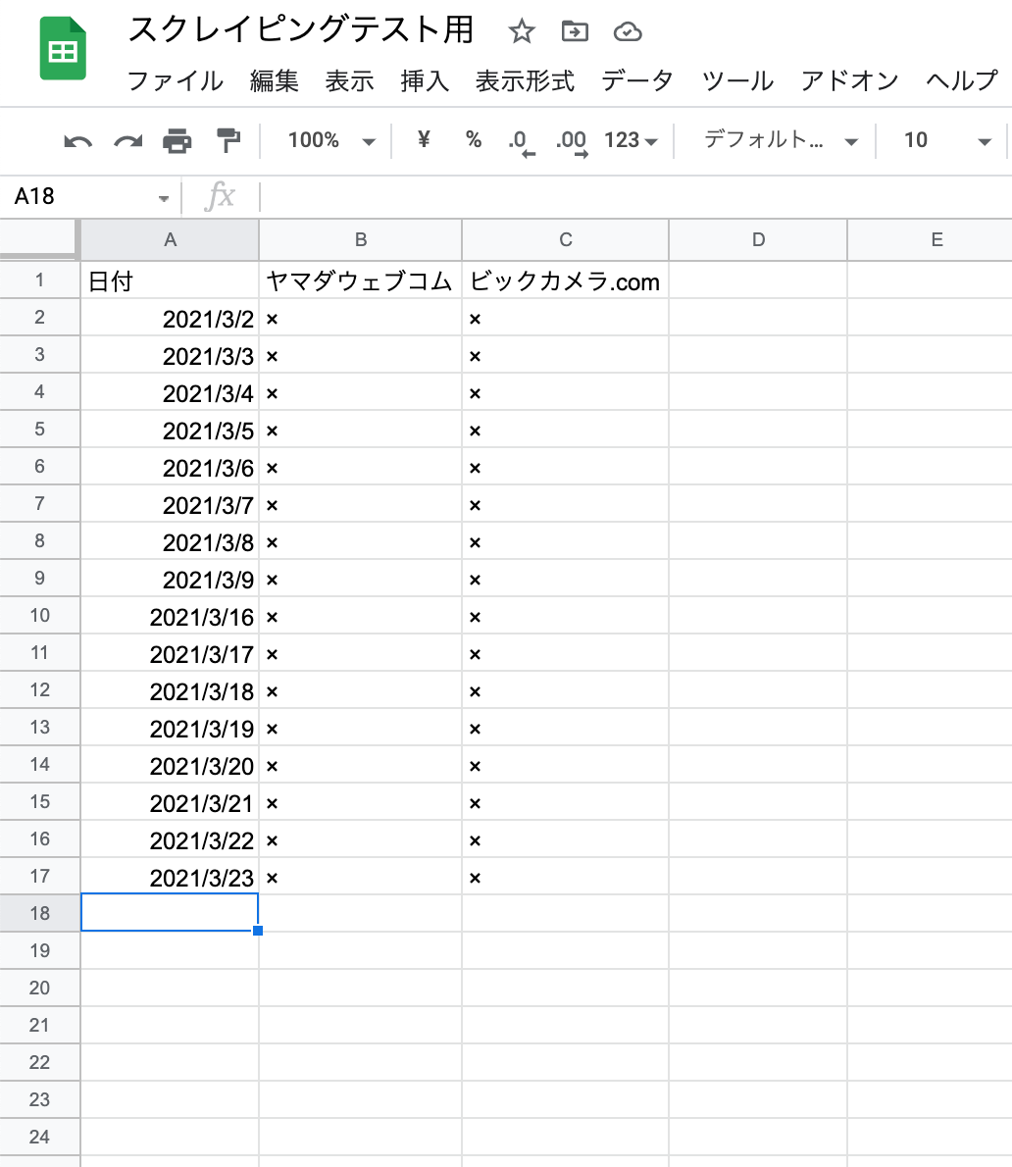Open the 編集 menu
Image resolution: width=1012 pixels, height=1167 pixels.
point(274,80)
